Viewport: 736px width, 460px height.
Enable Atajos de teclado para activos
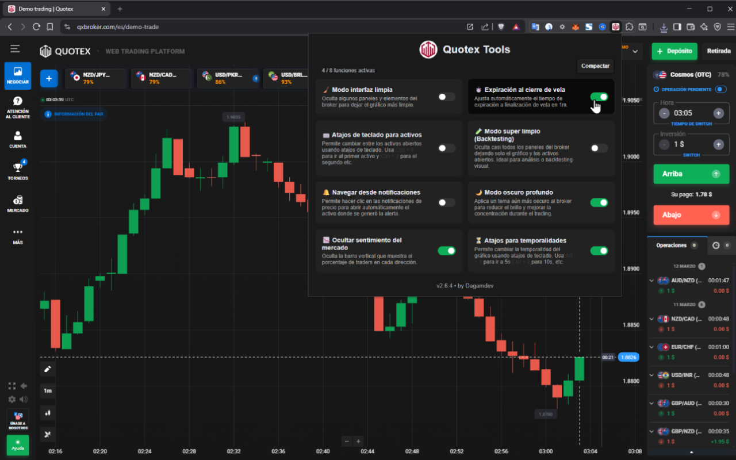click(x=447, y=148)
